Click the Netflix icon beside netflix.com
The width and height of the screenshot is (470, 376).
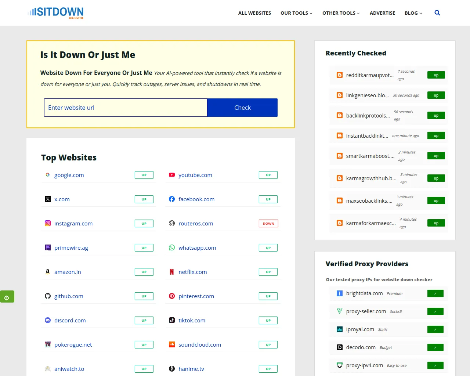click(x=172, y=272)
